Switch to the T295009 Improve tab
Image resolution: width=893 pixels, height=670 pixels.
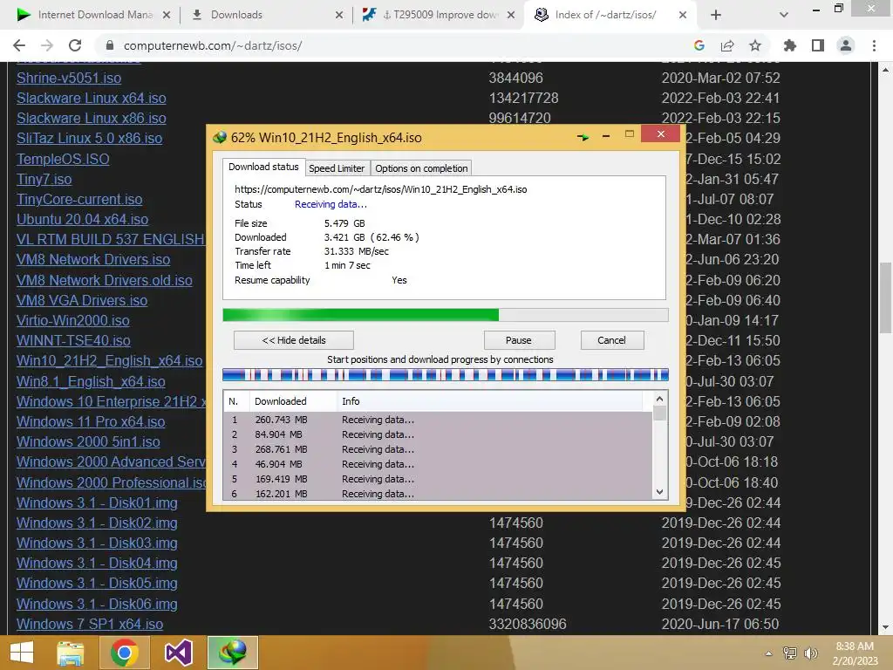440,15
